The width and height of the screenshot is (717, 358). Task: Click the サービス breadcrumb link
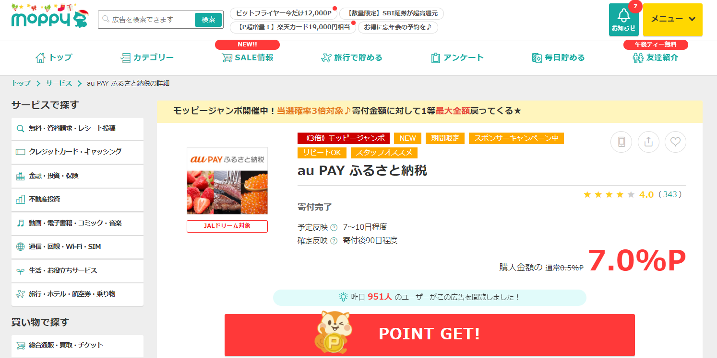click(x=59, y=83)
